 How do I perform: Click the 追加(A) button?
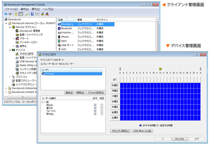69,93
